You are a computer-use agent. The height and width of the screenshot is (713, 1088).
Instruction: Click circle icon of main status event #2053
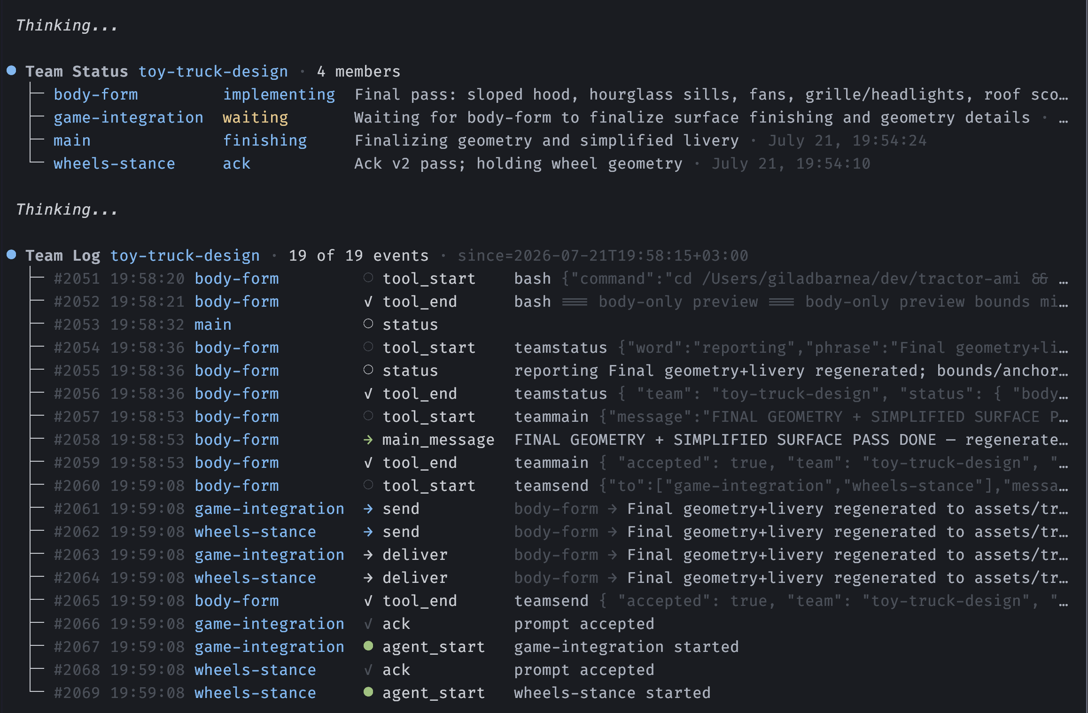coord(368,324)
